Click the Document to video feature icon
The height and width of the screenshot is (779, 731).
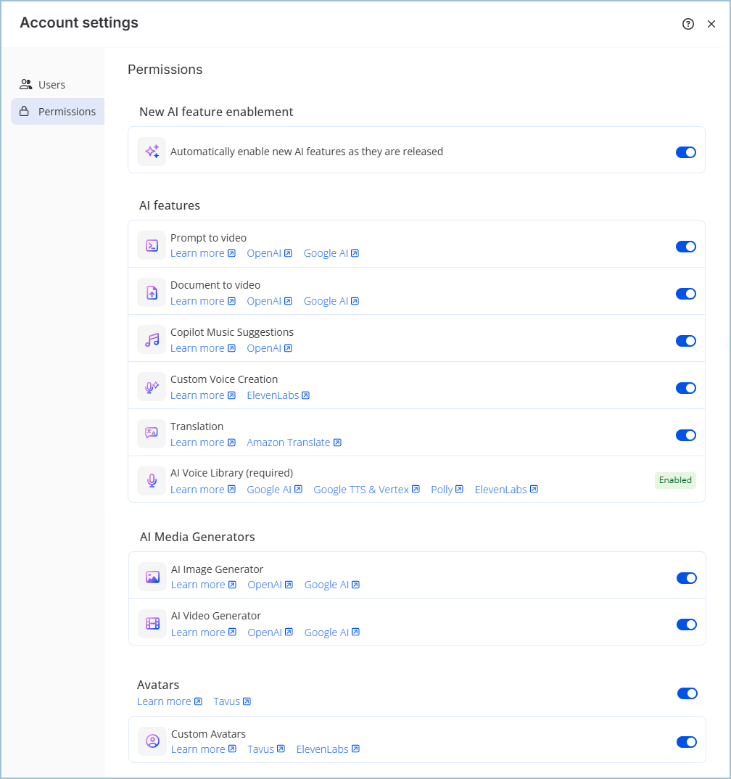(152, 292)
